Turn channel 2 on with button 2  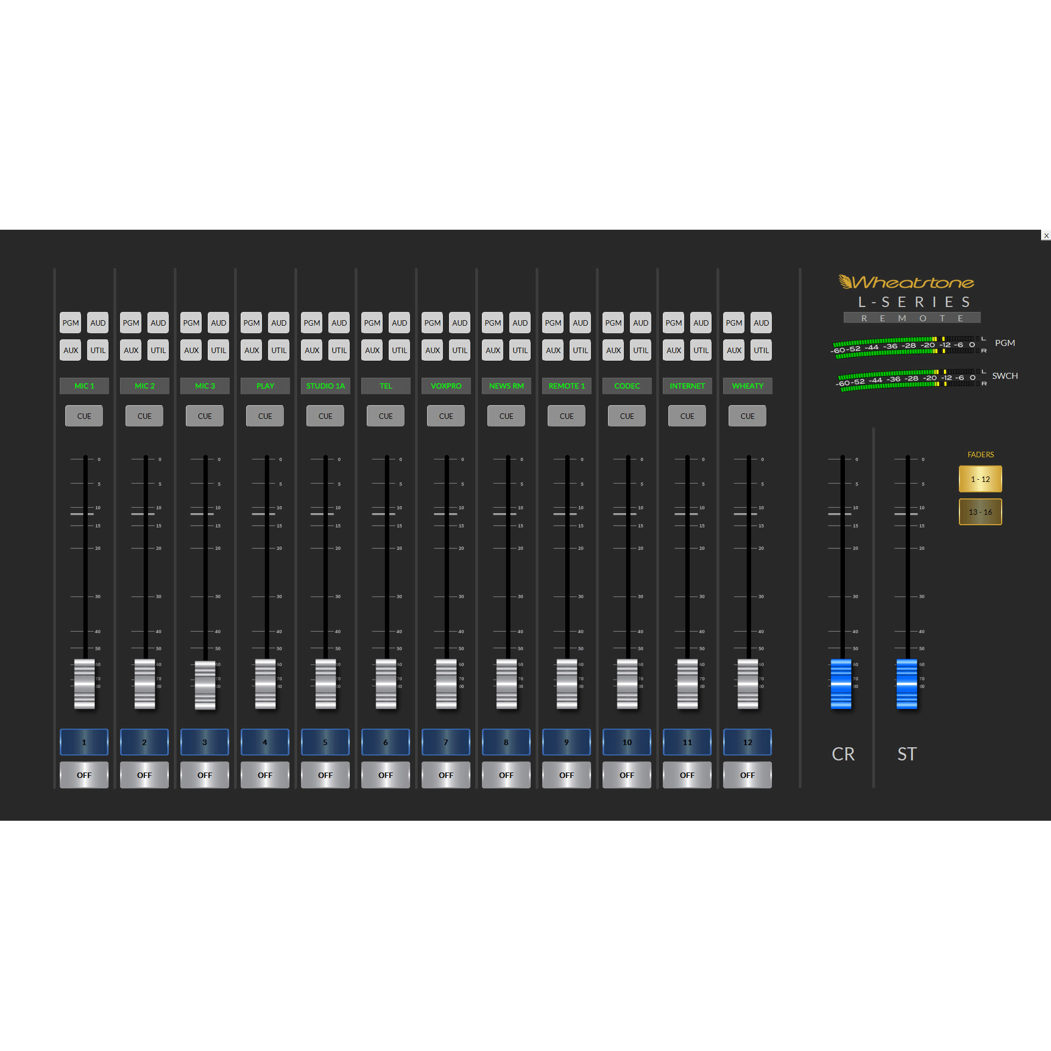144,742
